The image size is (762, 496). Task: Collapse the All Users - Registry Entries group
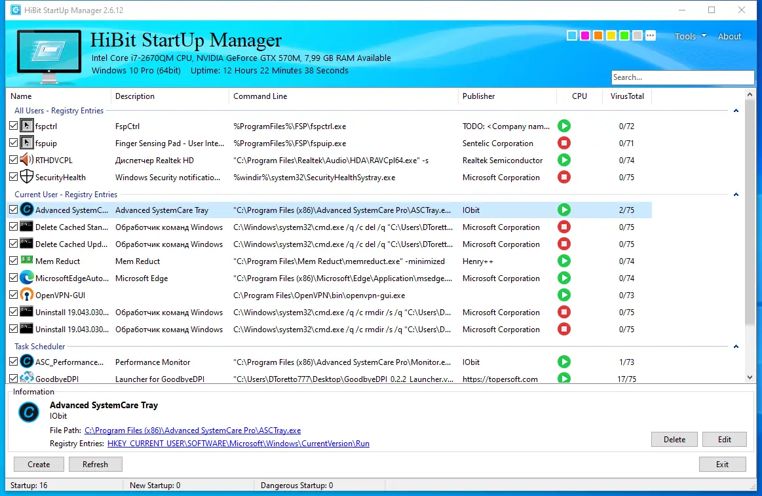736,111
